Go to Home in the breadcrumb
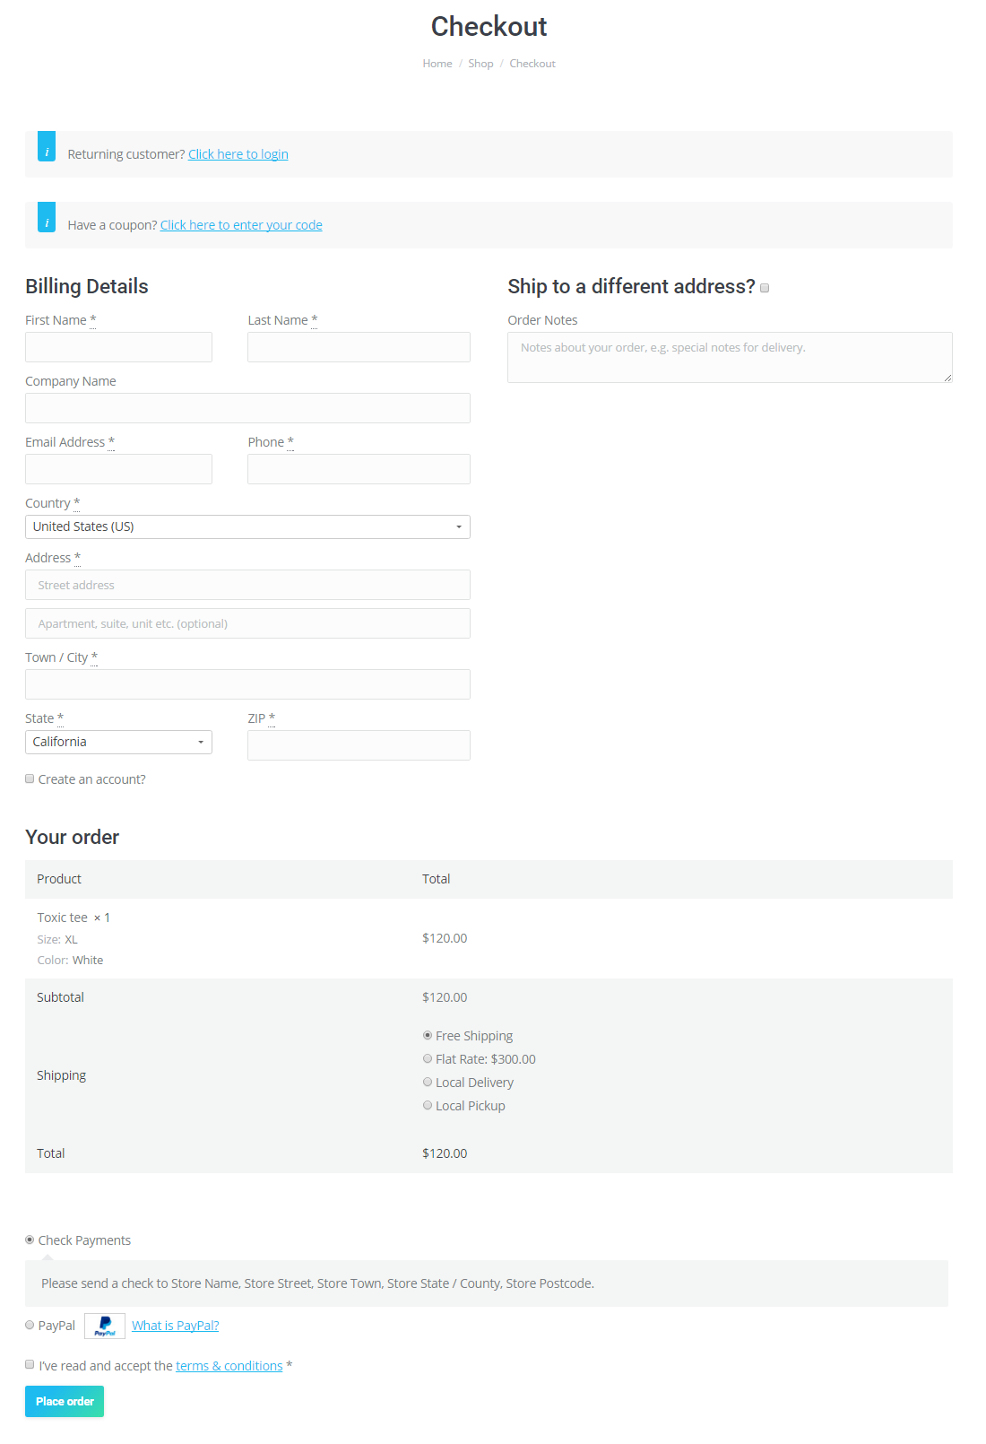The height and width of the screenshot is (1444, 986). (x=437, y=64)
